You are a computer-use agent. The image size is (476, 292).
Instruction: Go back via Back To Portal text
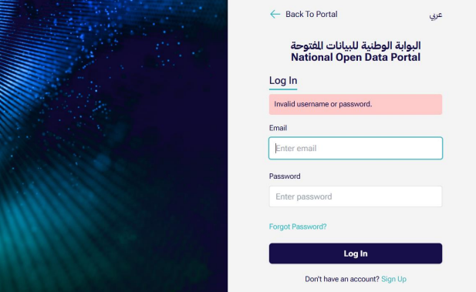(x=312, y=14)
